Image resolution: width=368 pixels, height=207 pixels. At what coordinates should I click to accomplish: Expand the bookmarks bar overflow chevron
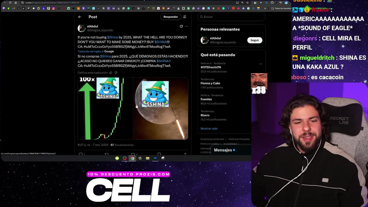[265, 8]
